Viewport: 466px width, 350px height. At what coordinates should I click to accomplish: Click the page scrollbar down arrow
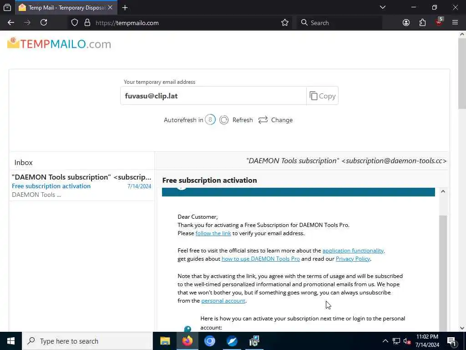coord(462,328)
